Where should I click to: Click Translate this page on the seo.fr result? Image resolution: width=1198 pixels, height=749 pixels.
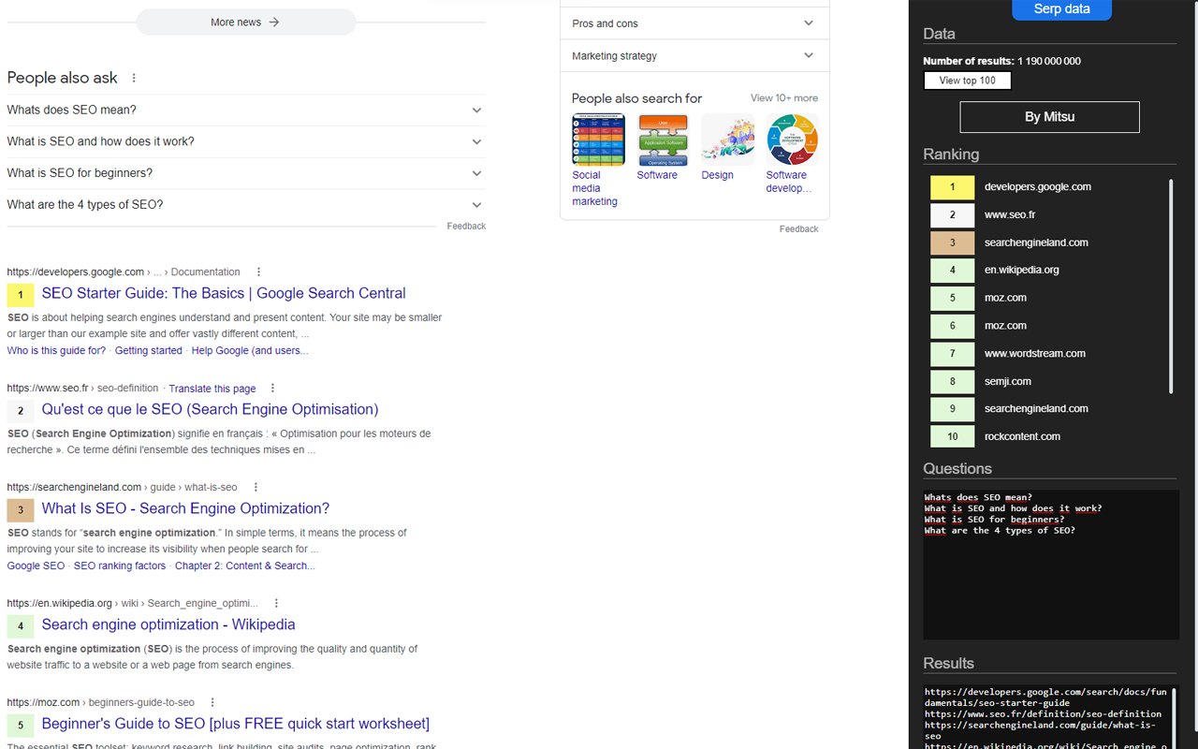[x=212, y=388]
